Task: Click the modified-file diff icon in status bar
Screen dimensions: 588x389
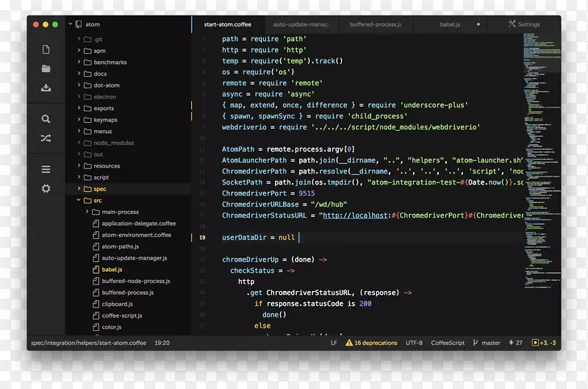Action: pos(535,343)
